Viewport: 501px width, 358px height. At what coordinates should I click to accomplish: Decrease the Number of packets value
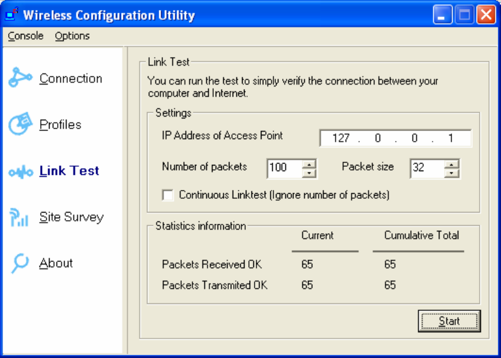point(309,172)
